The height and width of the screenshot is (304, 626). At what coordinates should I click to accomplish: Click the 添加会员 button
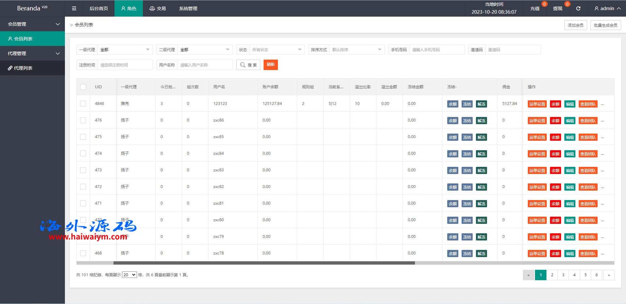point(575,25)
